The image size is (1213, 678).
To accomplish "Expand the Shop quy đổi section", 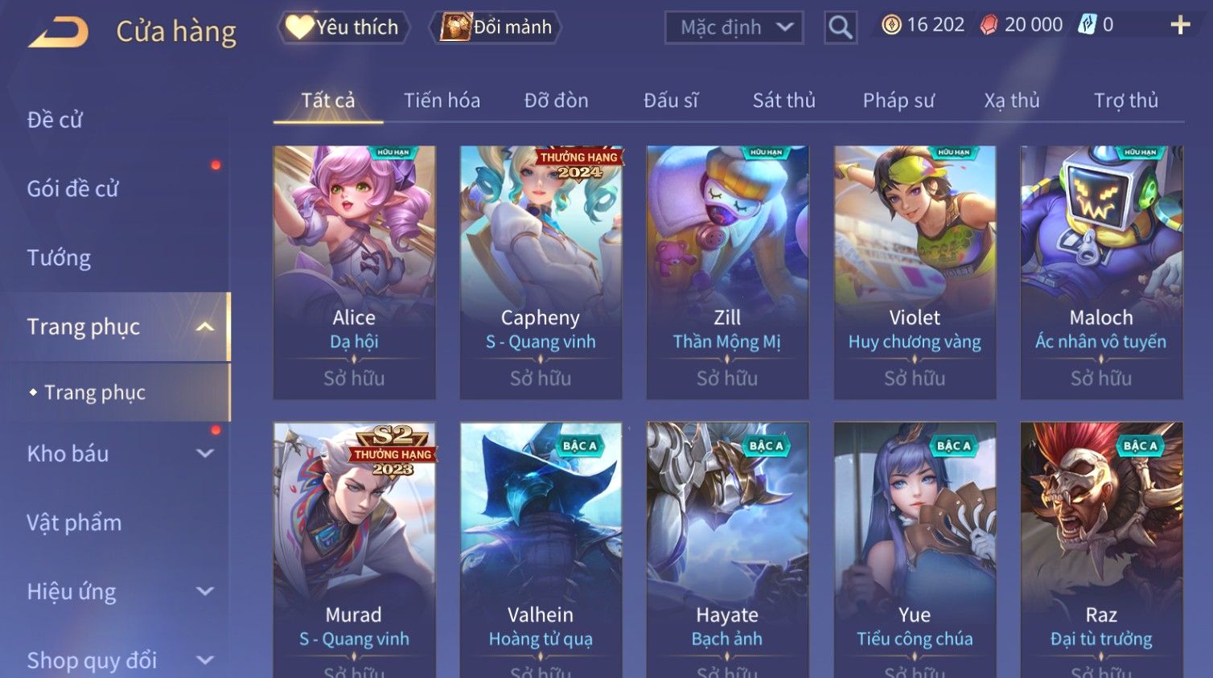I will point(205,660).
